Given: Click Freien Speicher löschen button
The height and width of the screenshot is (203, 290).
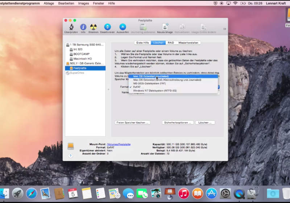Looking at the screenshot, I should click(132, 123).
